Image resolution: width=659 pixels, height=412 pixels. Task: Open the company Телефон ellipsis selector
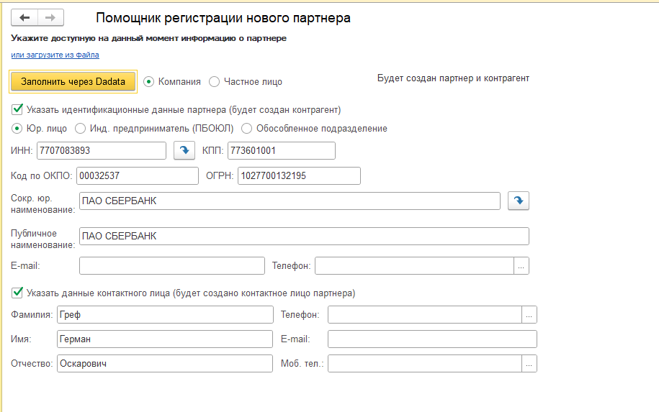pyautogui.click(x=521, y=266)
